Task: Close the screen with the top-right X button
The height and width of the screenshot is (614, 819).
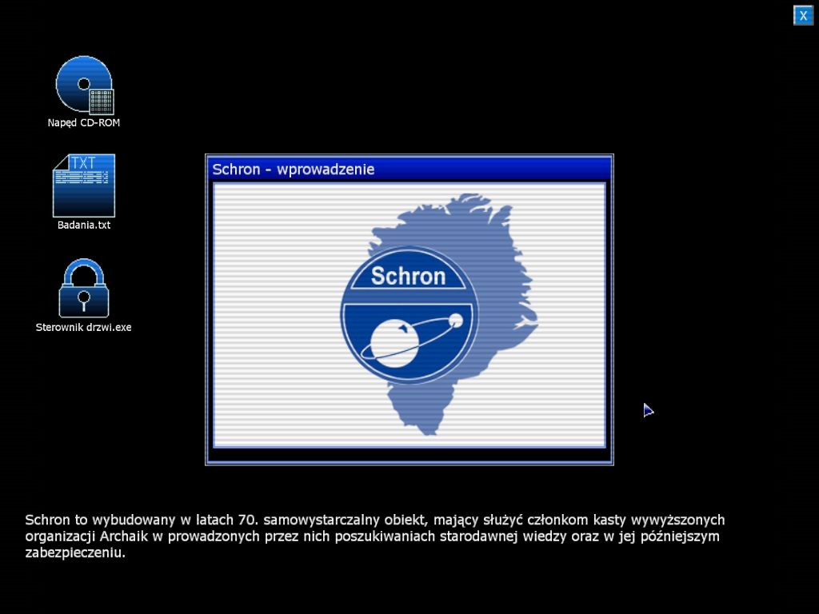Action: pos(803,15)
